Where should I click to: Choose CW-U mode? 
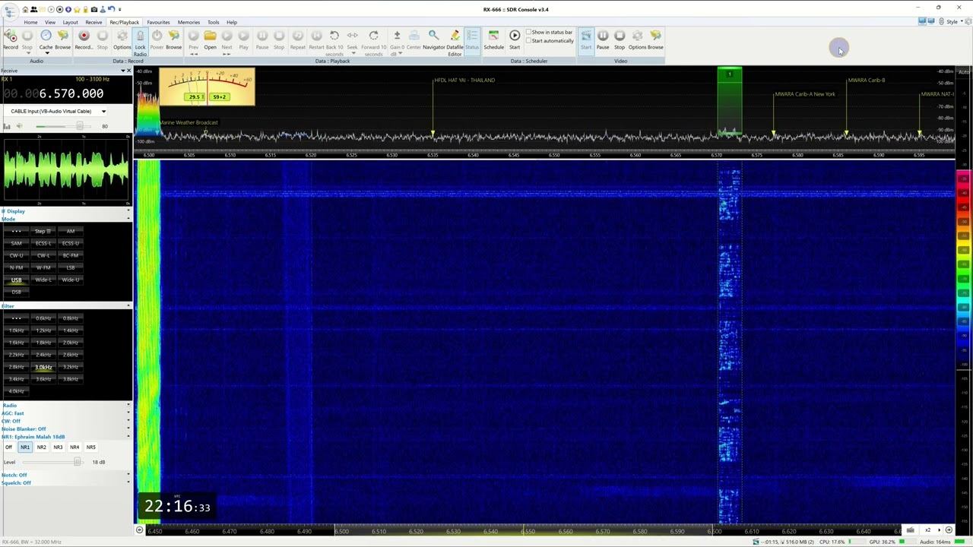(x=16, y=255)
